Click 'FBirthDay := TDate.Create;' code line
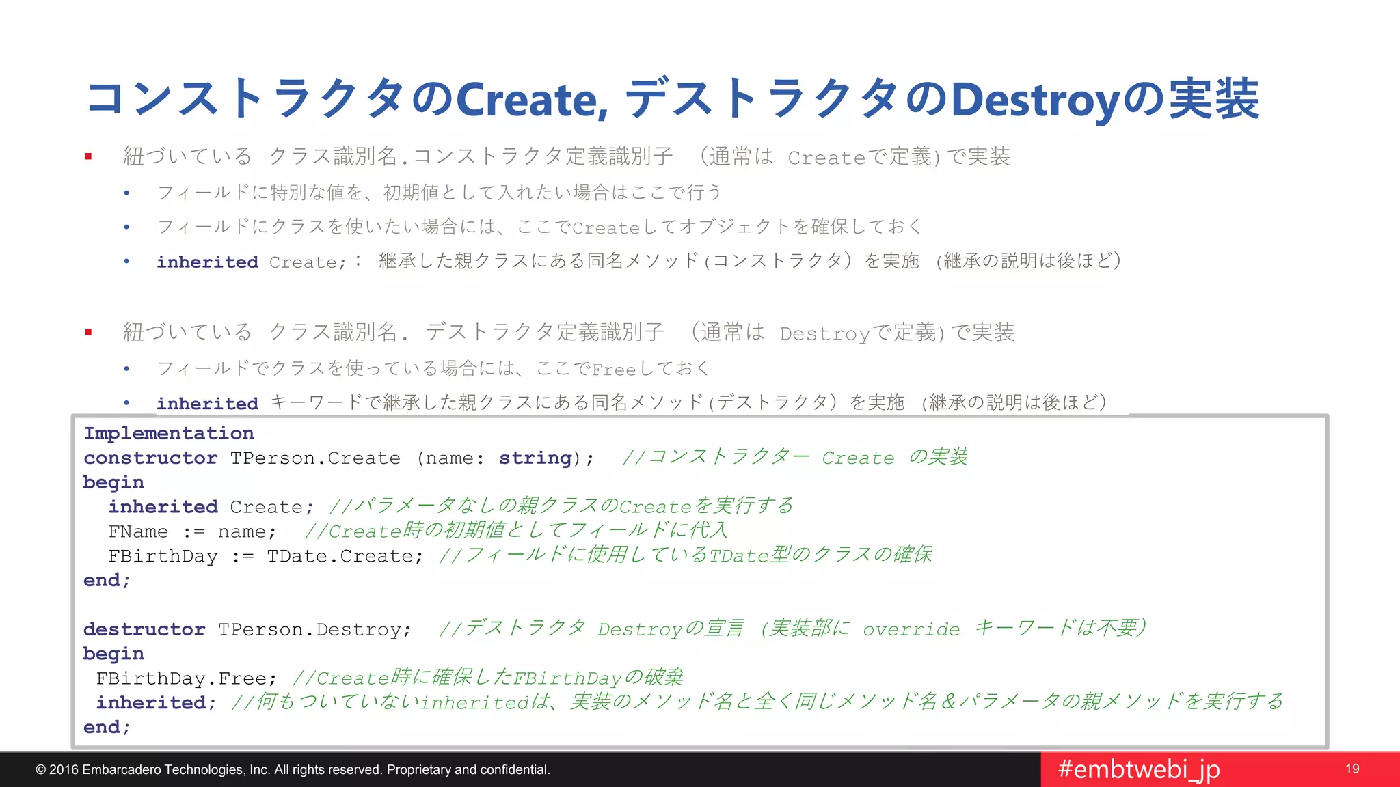Image resolution: width=1400 pixels, height=787 pixels. point(265,556)
